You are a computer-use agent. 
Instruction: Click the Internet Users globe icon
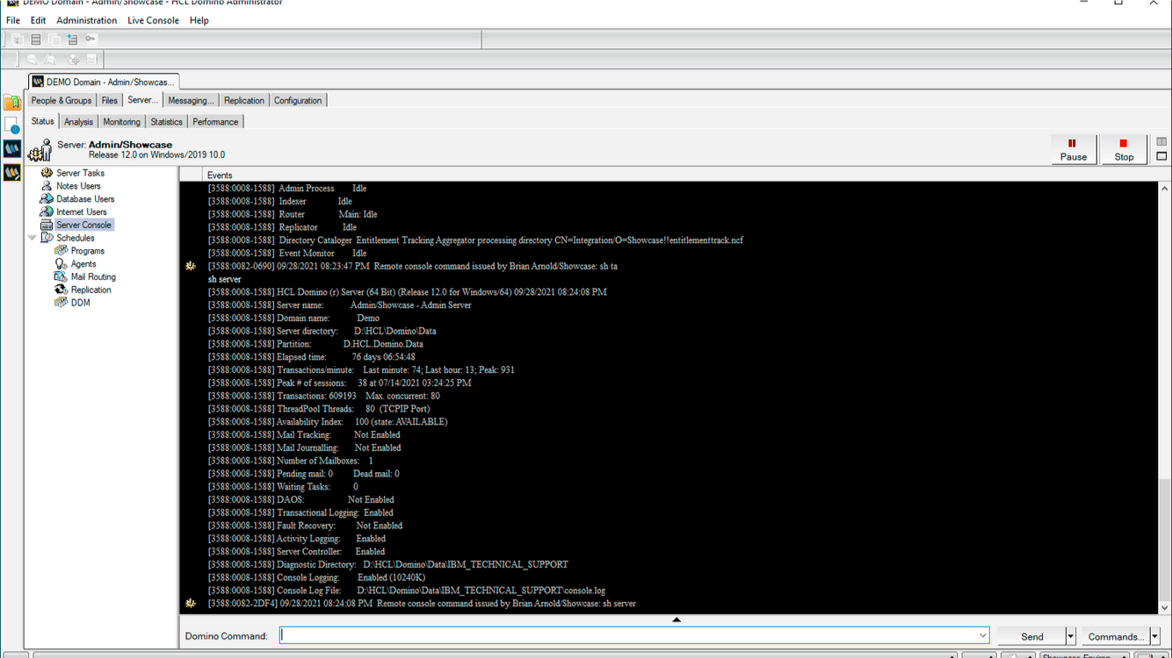(47, 212)
